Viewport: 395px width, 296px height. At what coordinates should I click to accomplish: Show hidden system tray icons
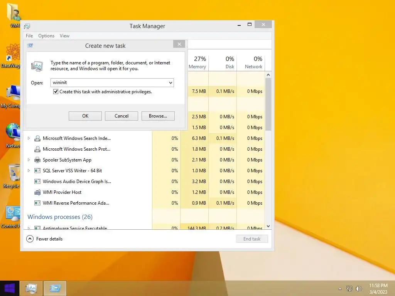[340, 289]
